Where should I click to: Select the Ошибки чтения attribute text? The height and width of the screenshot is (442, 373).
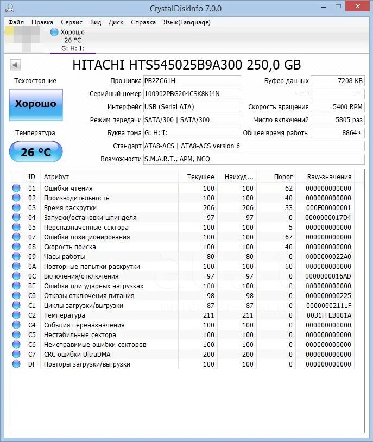coord(68,188)
